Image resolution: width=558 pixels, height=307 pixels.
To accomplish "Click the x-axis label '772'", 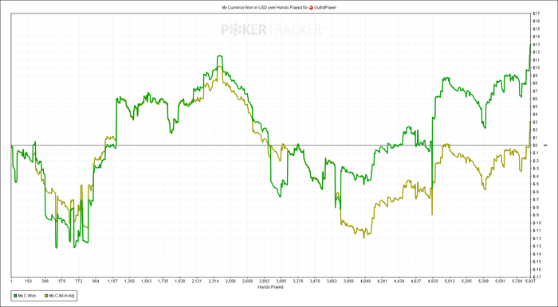I will coord(79,281).
